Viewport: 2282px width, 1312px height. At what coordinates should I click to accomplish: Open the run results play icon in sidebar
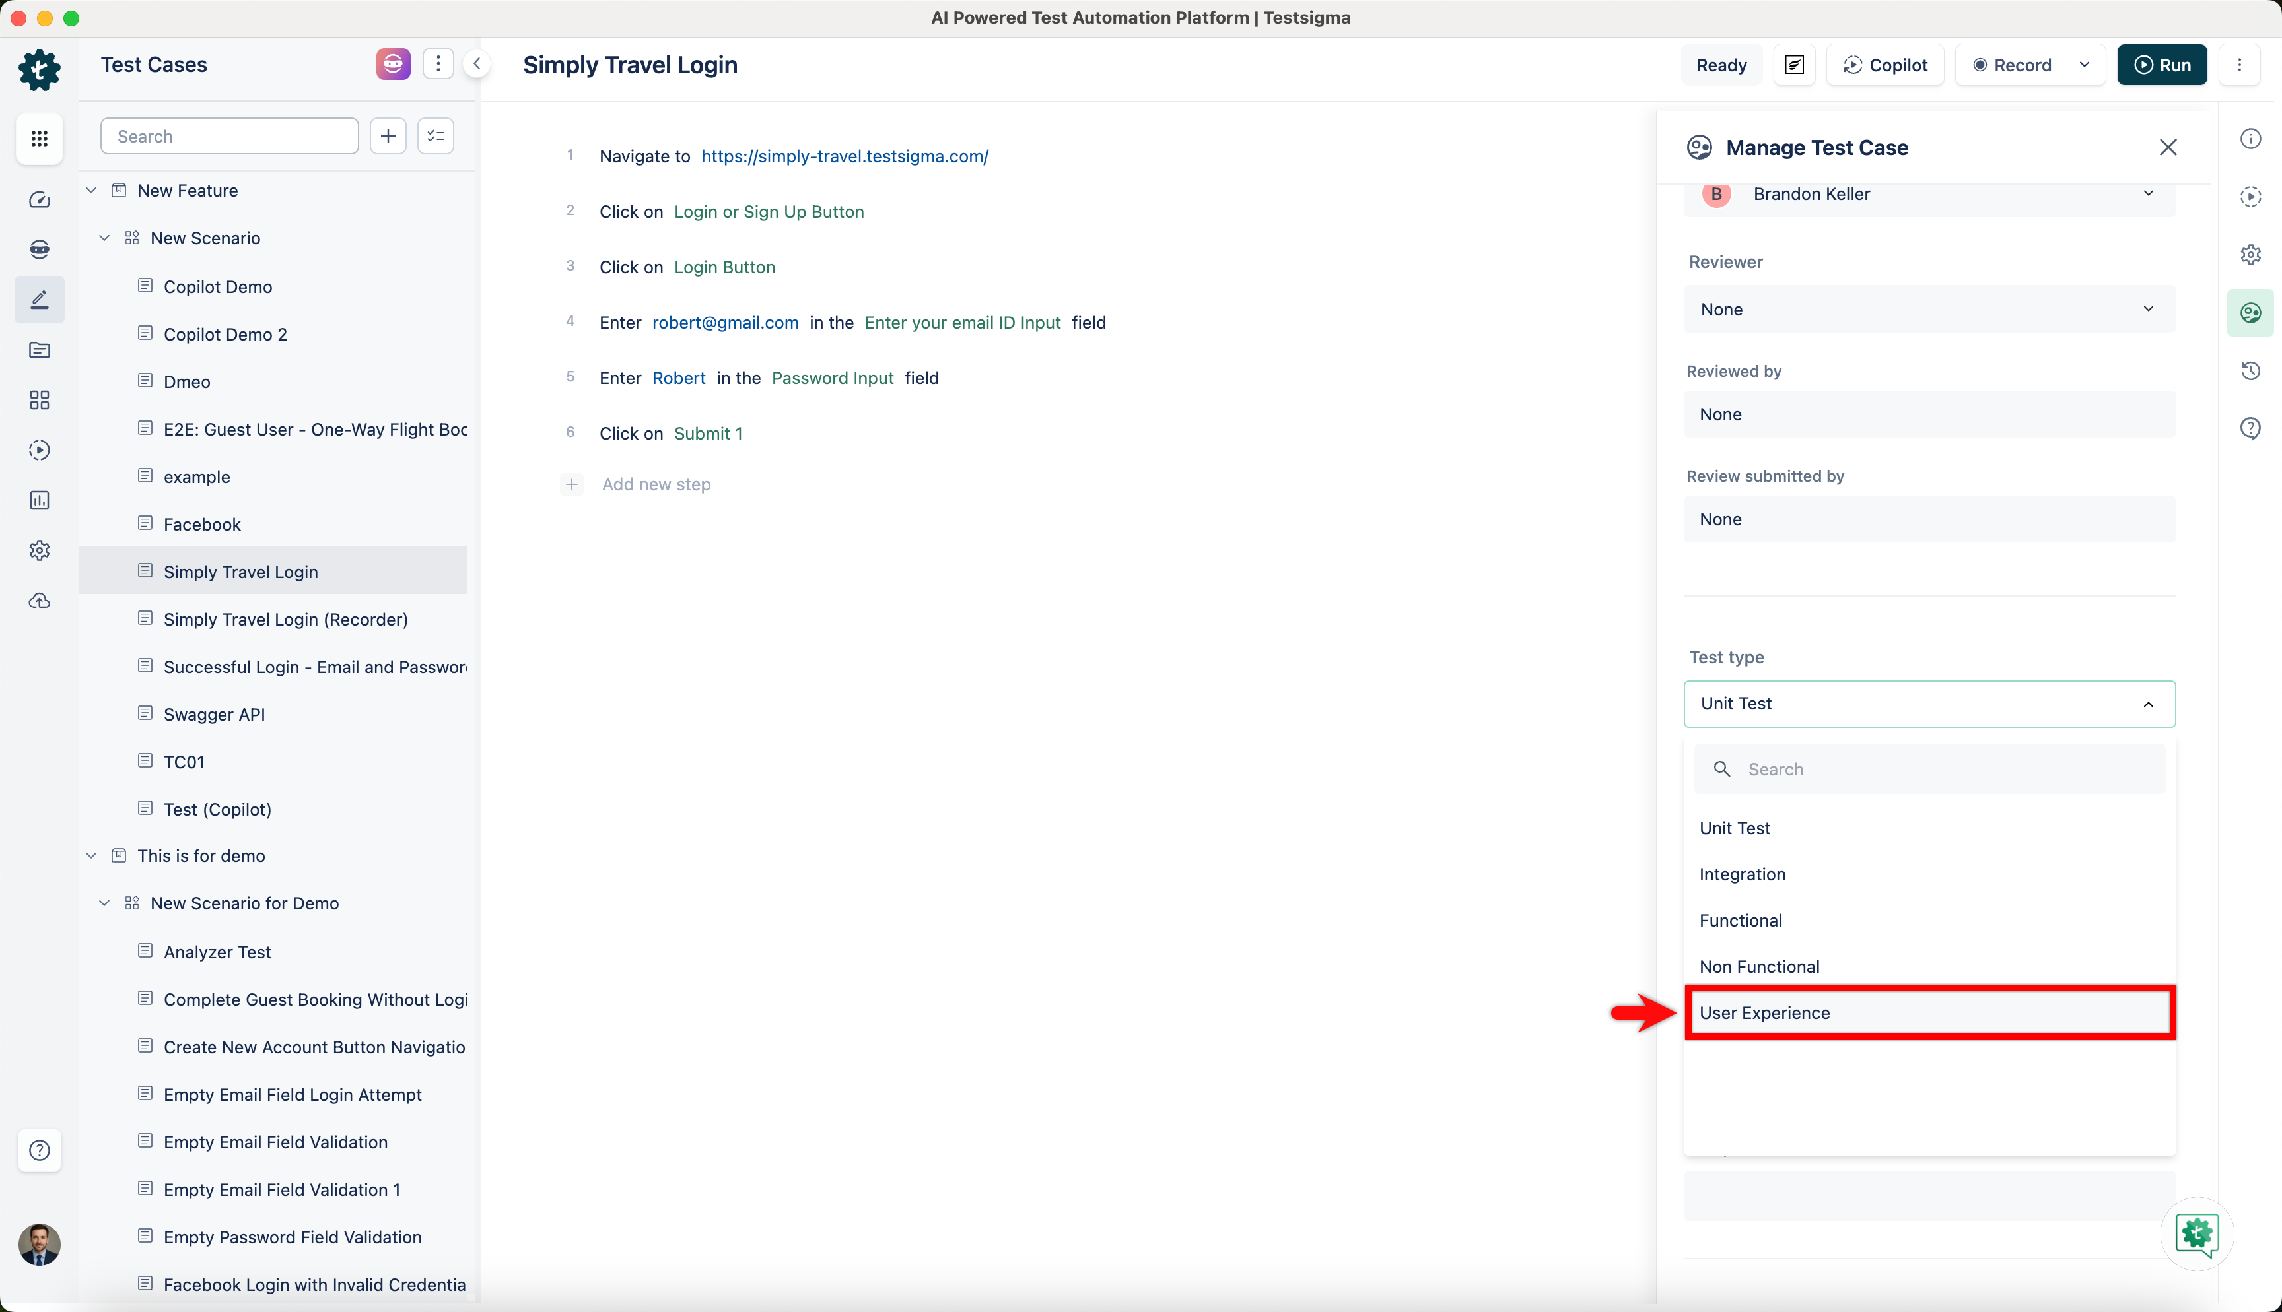click(x=40, y=451)
